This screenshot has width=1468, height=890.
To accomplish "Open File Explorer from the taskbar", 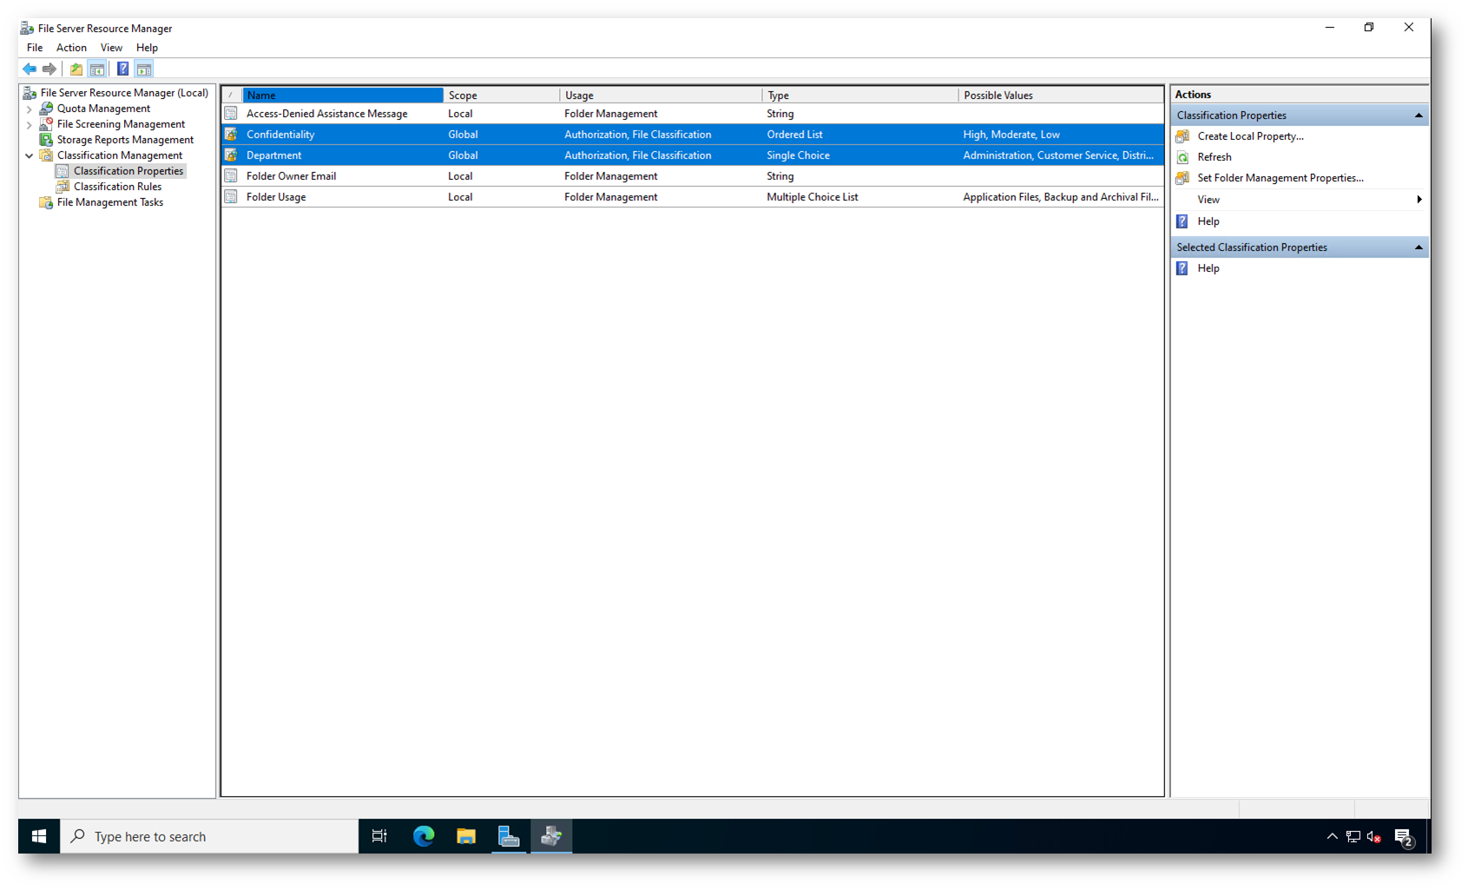I will (x=466, y=836).
